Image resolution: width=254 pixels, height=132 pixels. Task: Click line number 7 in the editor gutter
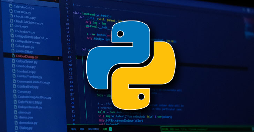[67, 12]
